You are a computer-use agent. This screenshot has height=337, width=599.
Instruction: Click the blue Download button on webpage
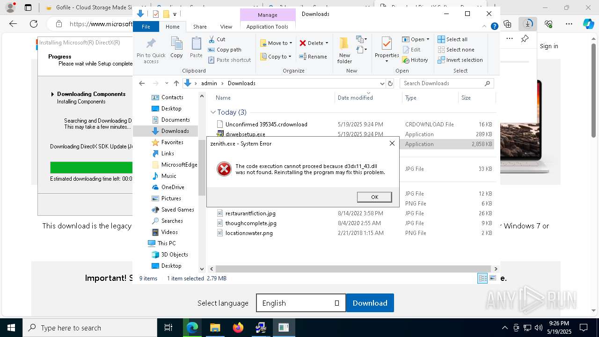[370, 303]
